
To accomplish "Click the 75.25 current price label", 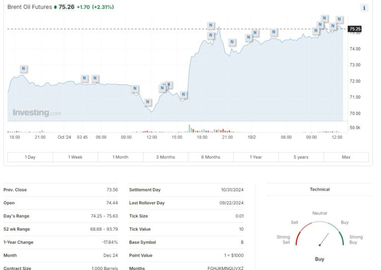I will pyautogui.click(x=355, y=29).
